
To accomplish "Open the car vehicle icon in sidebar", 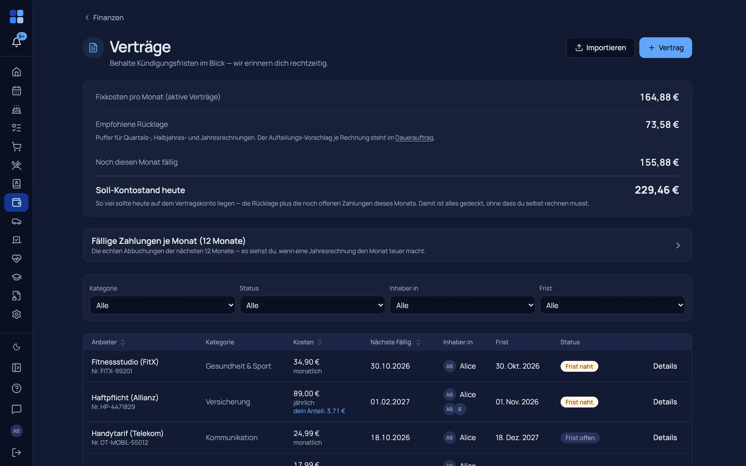I will point(16,221).
